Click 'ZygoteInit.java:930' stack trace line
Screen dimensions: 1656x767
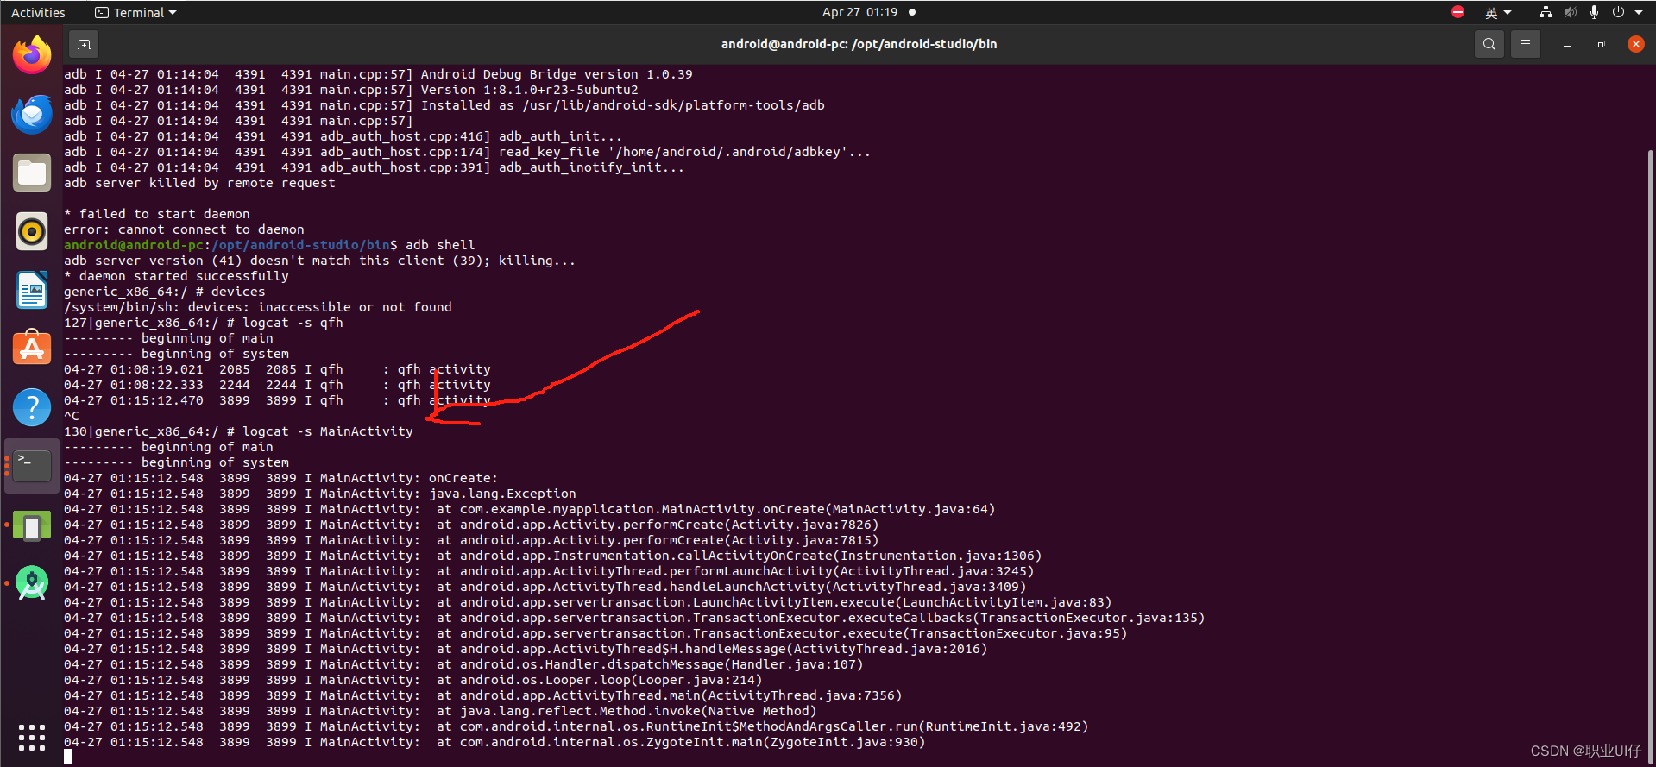[x=494, y=742]
